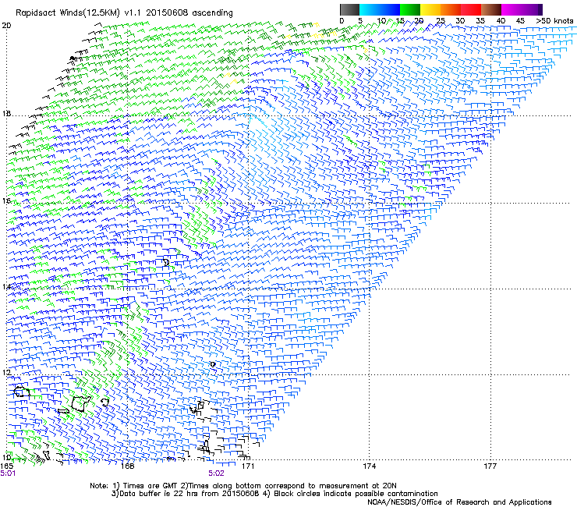The width and height of the screenshot is (577, 507).
Task: Click the "5" legend scale label
Action: [360, 21]
